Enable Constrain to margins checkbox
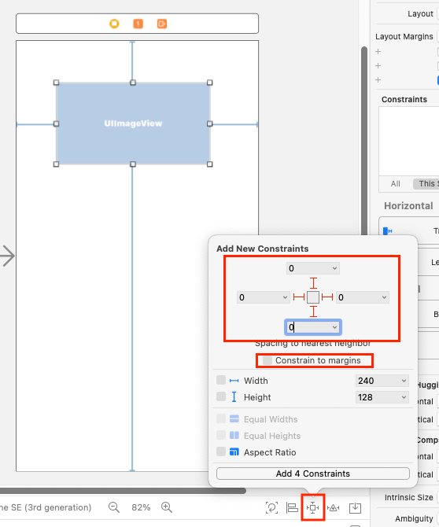The height and width of the screenshot is (527, 439). pyautogui.click(x=267, y=360)
